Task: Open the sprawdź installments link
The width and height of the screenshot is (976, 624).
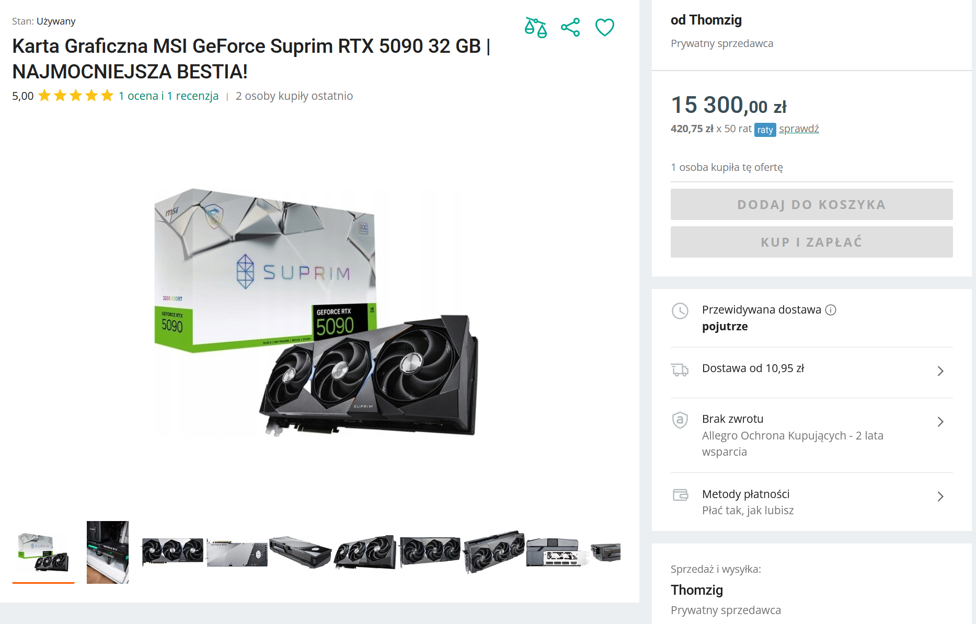Action: (x=799, y=129)
